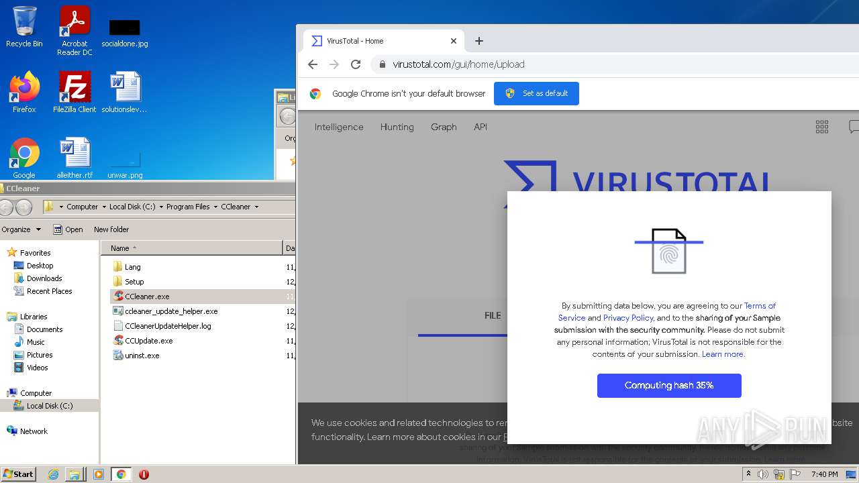This screenshot has width=859, height=483.
Task: Click Chrome's reload page icon
Action: (356, 64)
